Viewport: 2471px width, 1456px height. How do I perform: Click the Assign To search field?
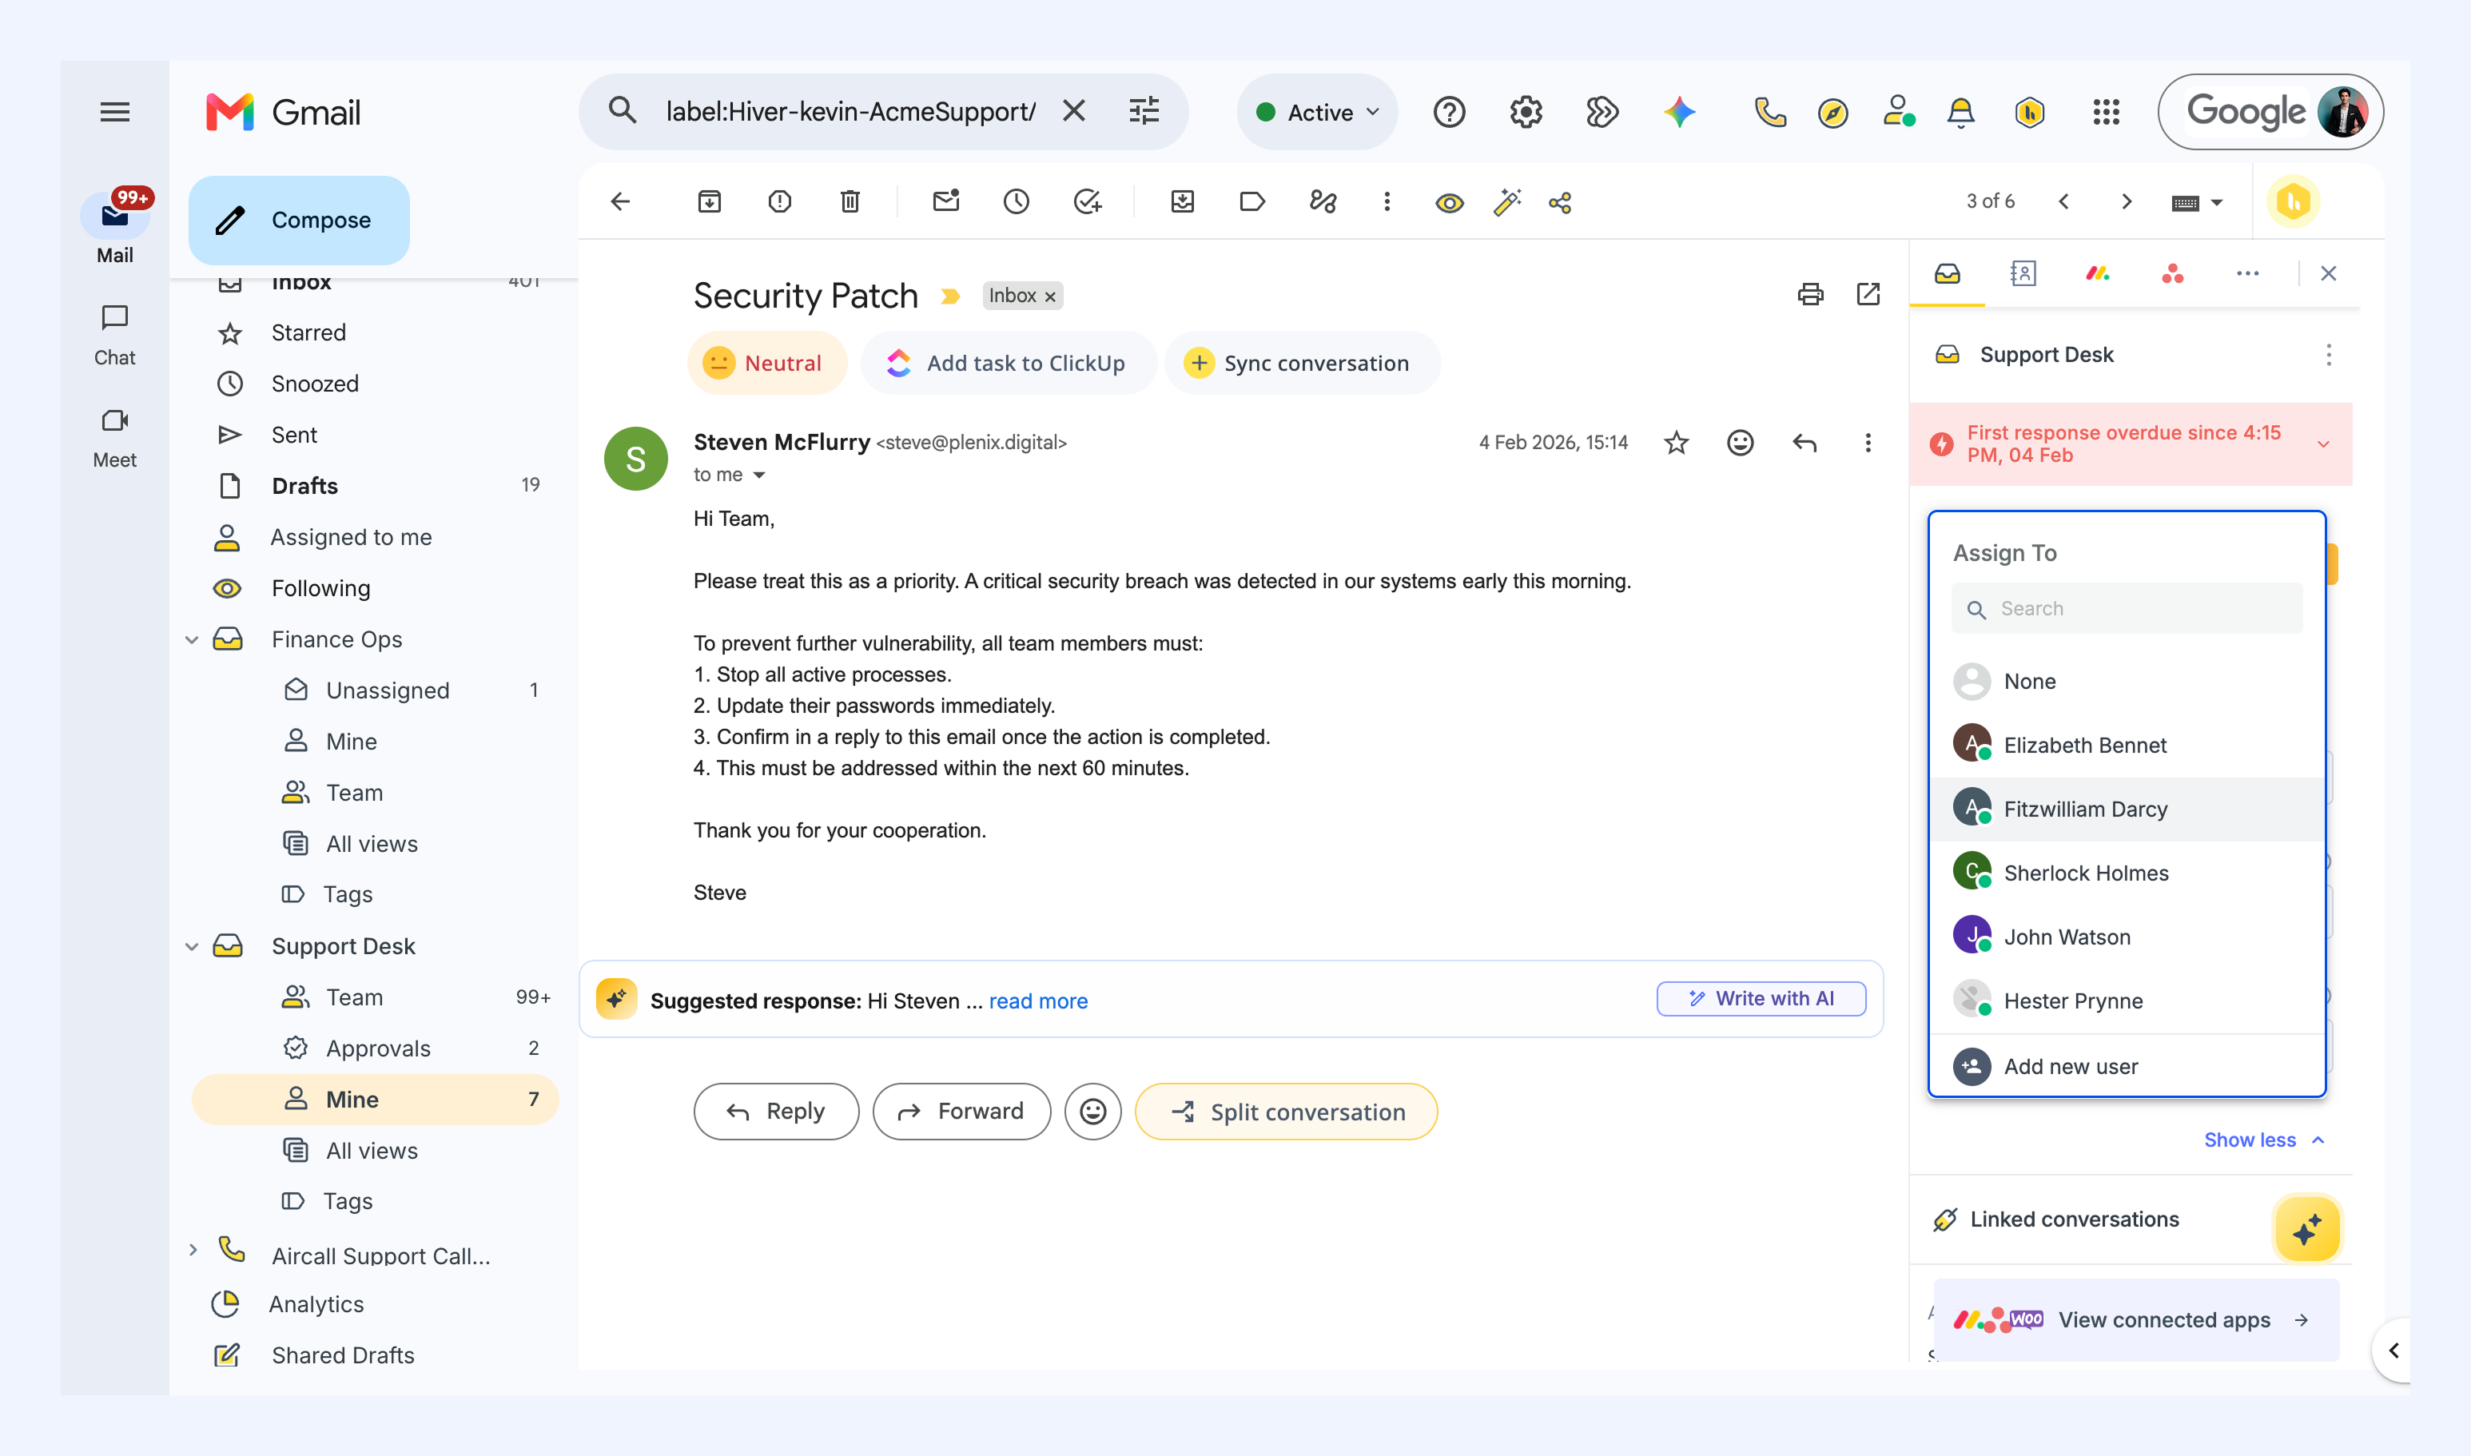(2127, 608)
